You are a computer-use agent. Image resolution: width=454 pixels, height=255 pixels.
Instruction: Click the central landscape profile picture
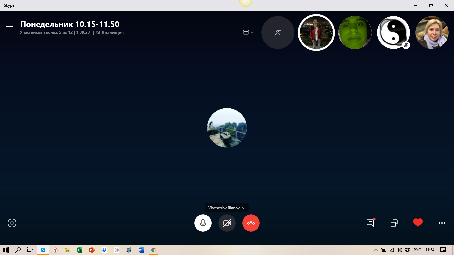click(227, 128)
